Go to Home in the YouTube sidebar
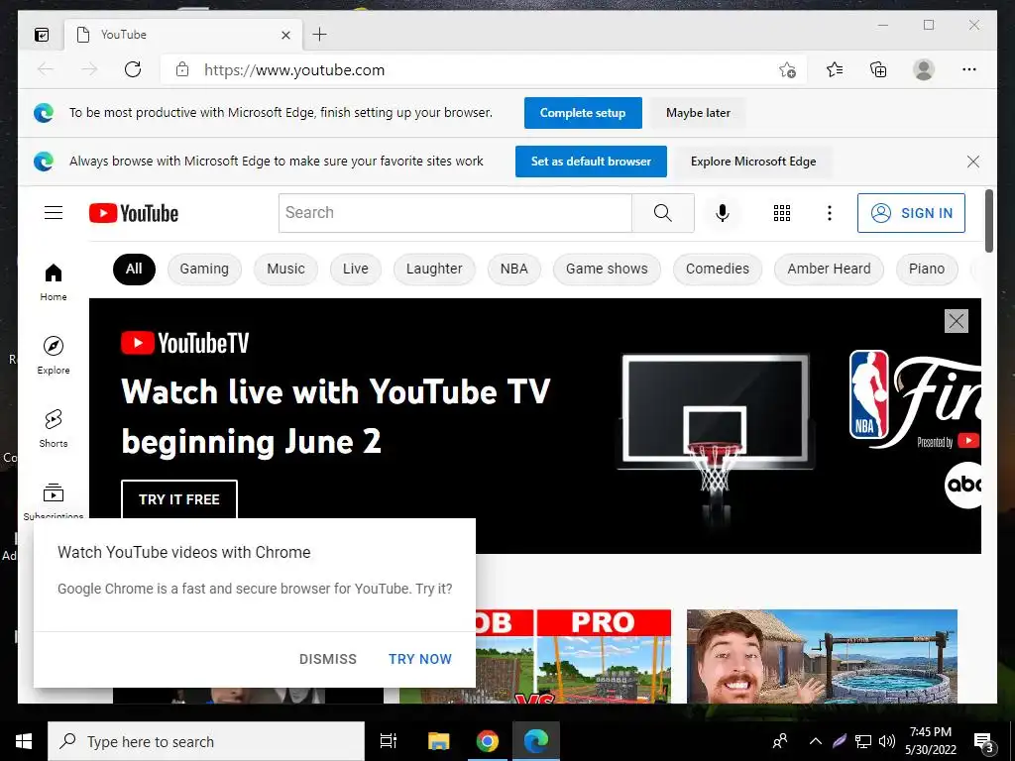 click(54, 282)
